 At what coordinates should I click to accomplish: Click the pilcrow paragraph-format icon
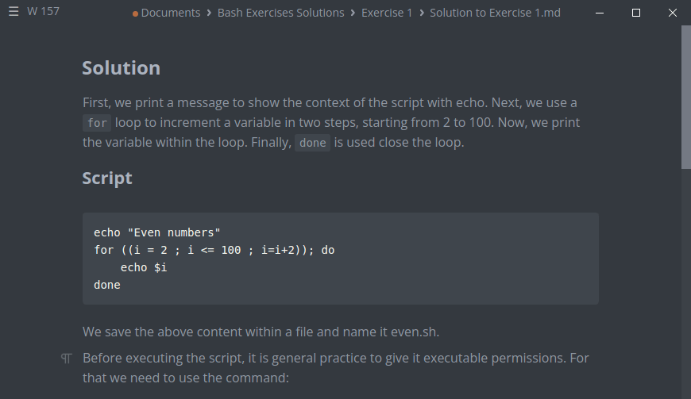pyautogui.click(x=67, y=359)
